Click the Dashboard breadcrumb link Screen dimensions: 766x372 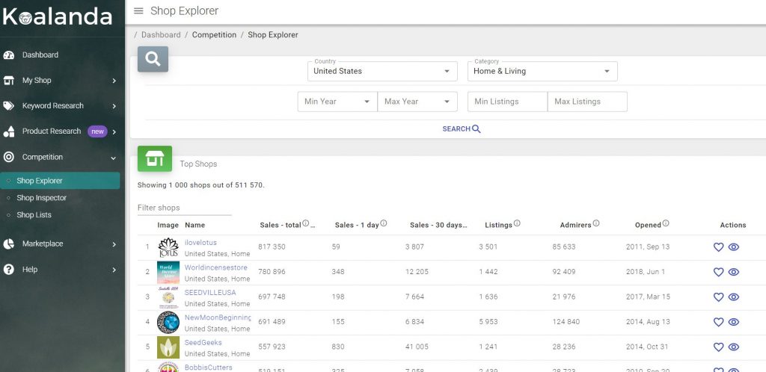pos(161,35)
